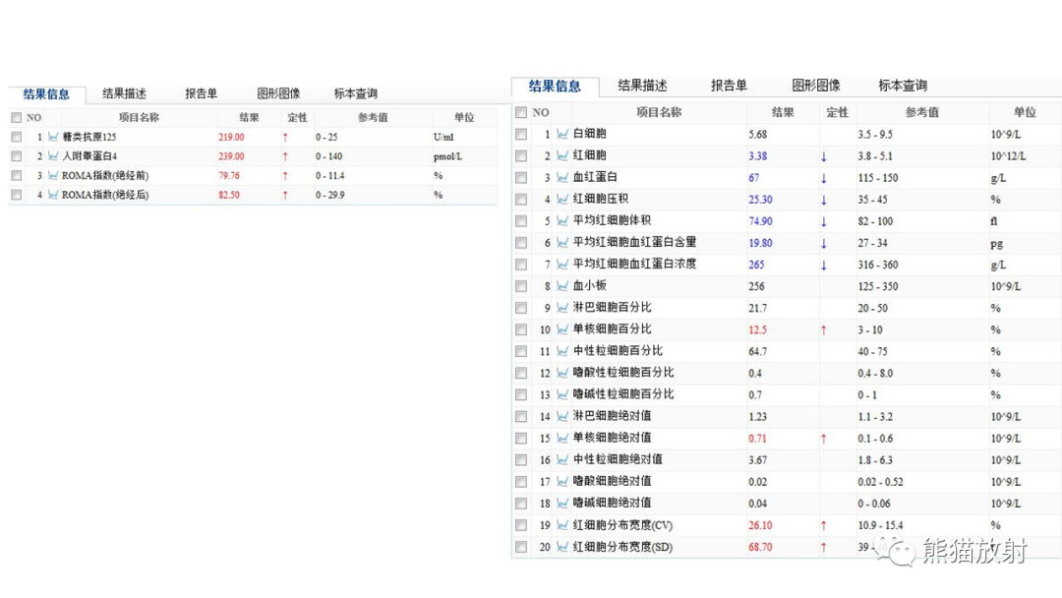The image size is (1062, 598).
Task: Open trend chart icon for 嗜酸性粒细胞百分比
Action: tap(562, 373)
